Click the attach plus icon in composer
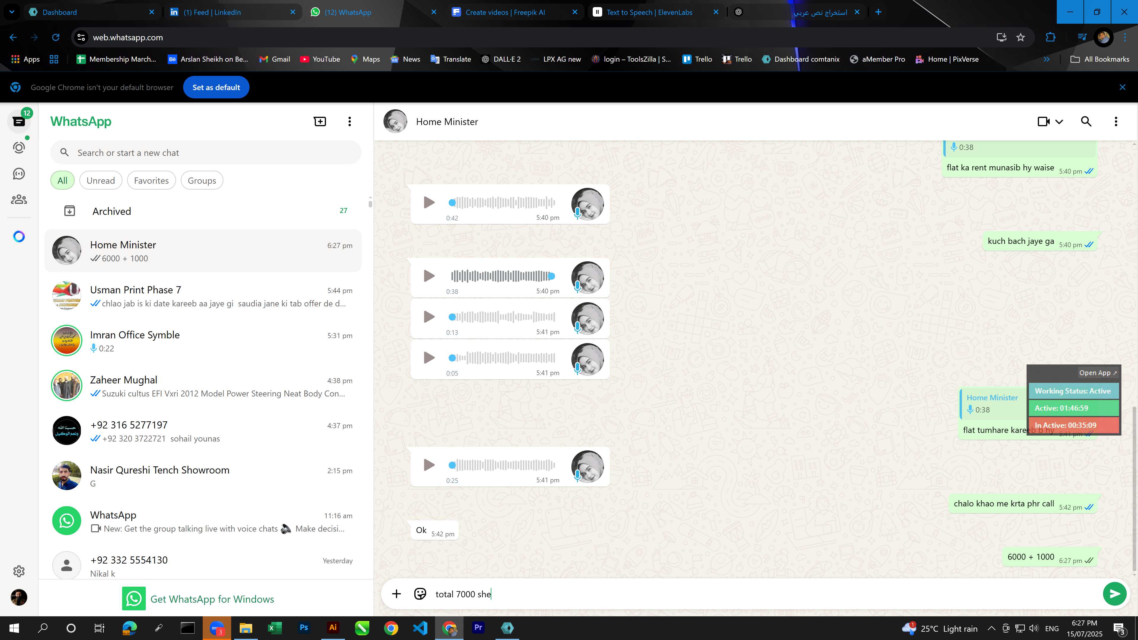Screen dimensions: 1138x640 pos(396,594)
